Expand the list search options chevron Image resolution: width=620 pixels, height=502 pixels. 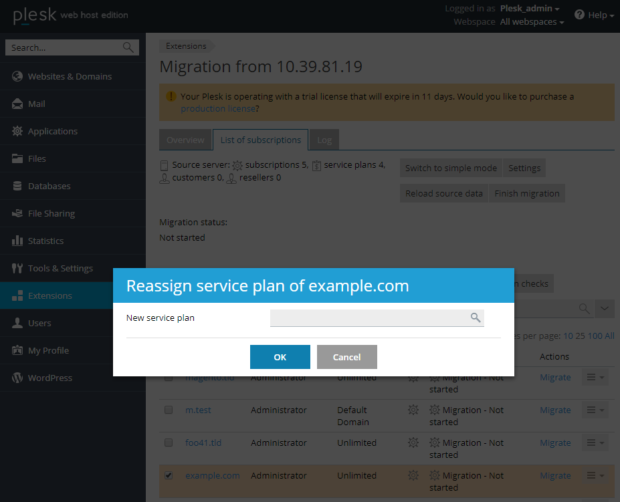click(x=605, y=308)
